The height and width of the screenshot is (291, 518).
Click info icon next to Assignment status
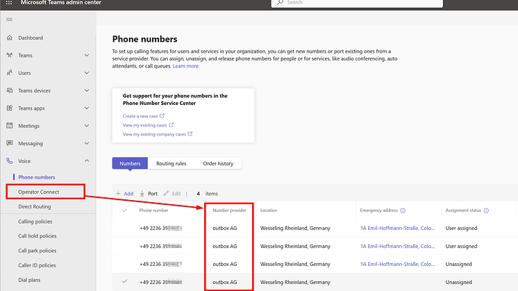click(486, 210)
